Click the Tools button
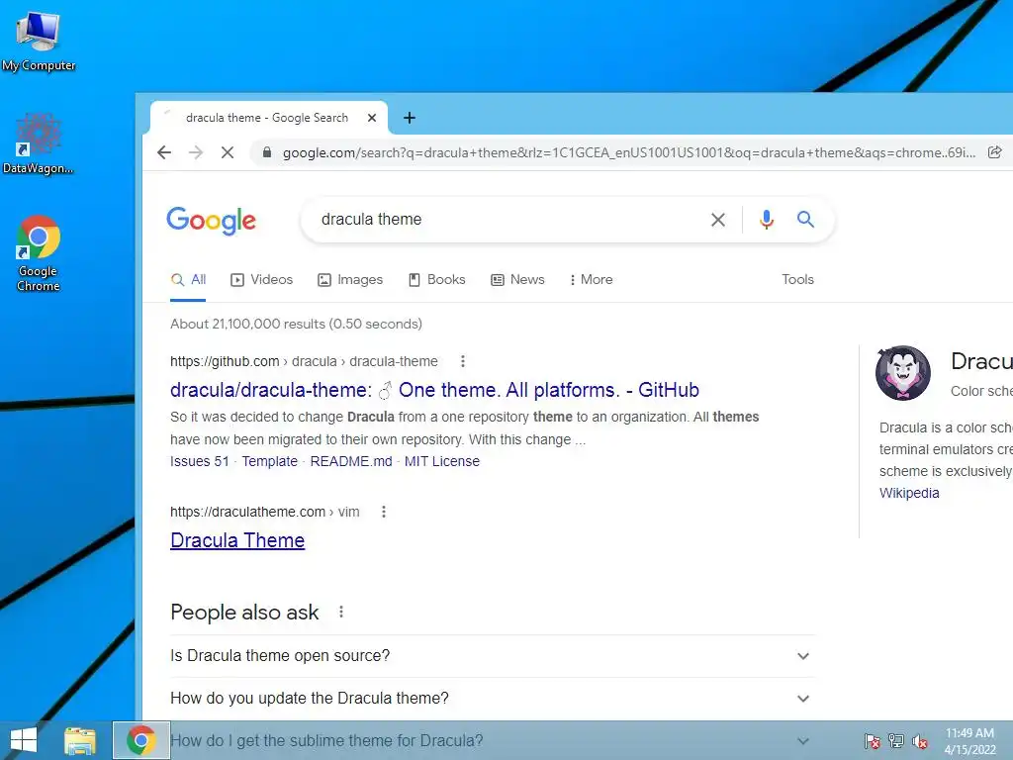Viewport: 1013px width, 760px height. (x=798, y=280)
